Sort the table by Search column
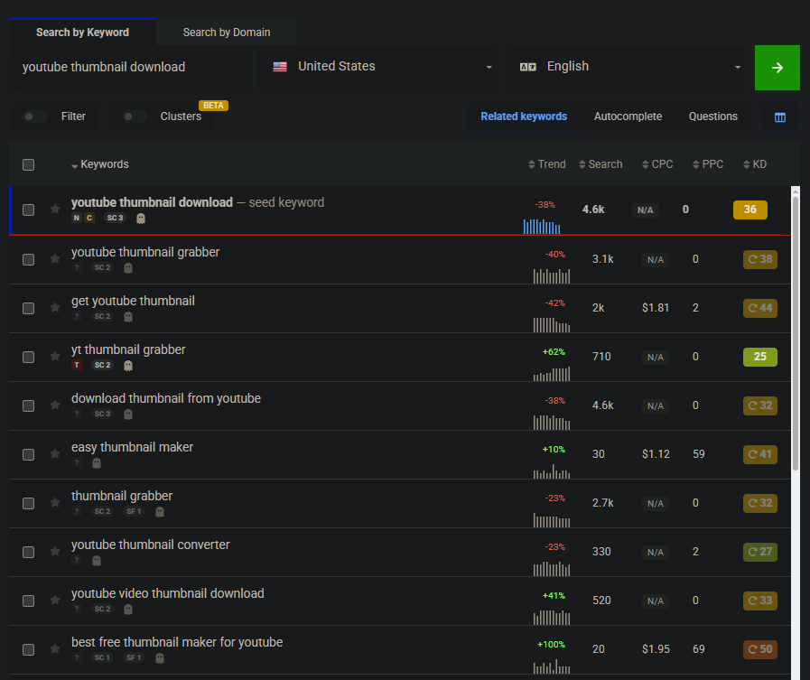Screen dimensions: 810x680 [601, 164]
